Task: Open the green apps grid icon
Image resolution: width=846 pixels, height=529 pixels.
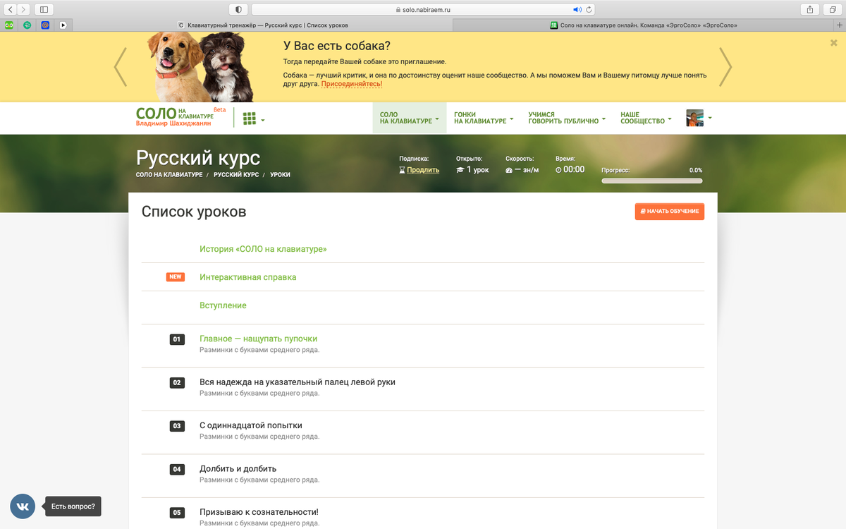Action: 249,118
